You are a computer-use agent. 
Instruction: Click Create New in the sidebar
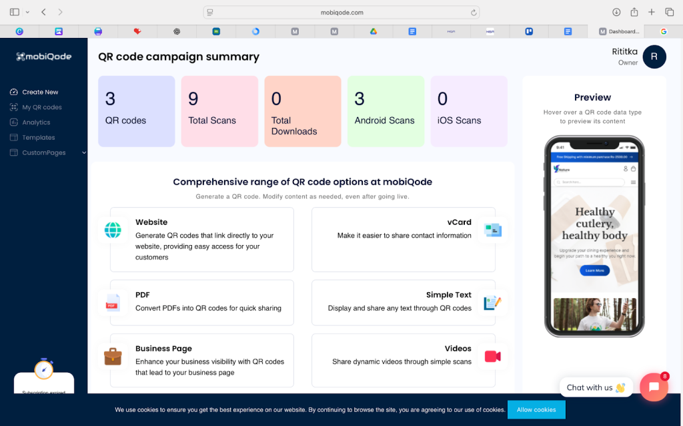pyautogui.click(x=40, y=92)
